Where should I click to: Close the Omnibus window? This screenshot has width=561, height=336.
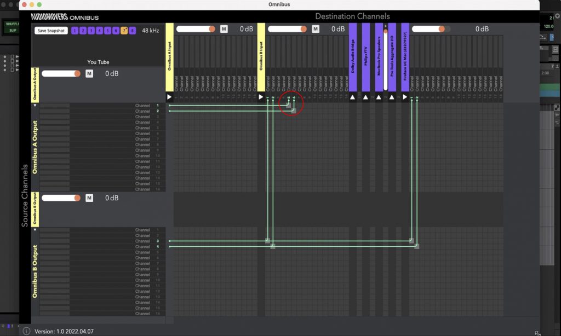(x=24, y=4)
